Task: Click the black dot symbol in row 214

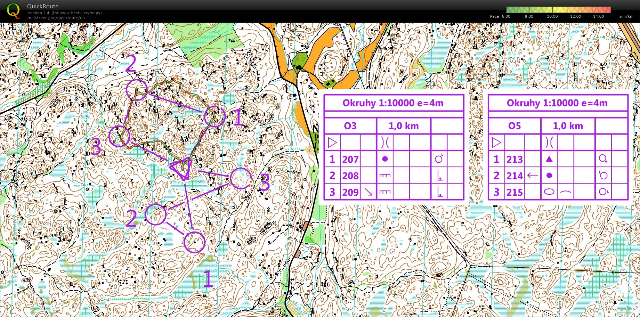Action: [549, 176]
